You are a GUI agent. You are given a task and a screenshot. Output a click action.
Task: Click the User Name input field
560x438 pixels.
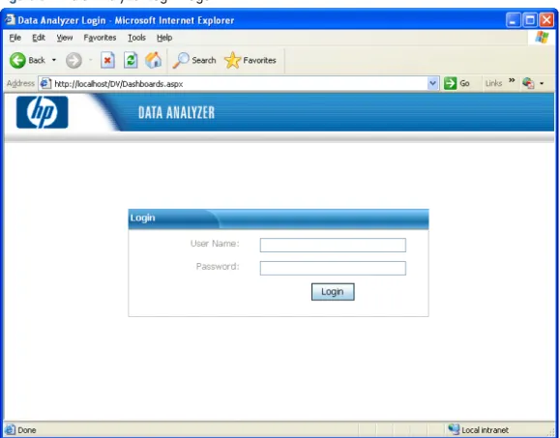(333, 245)
